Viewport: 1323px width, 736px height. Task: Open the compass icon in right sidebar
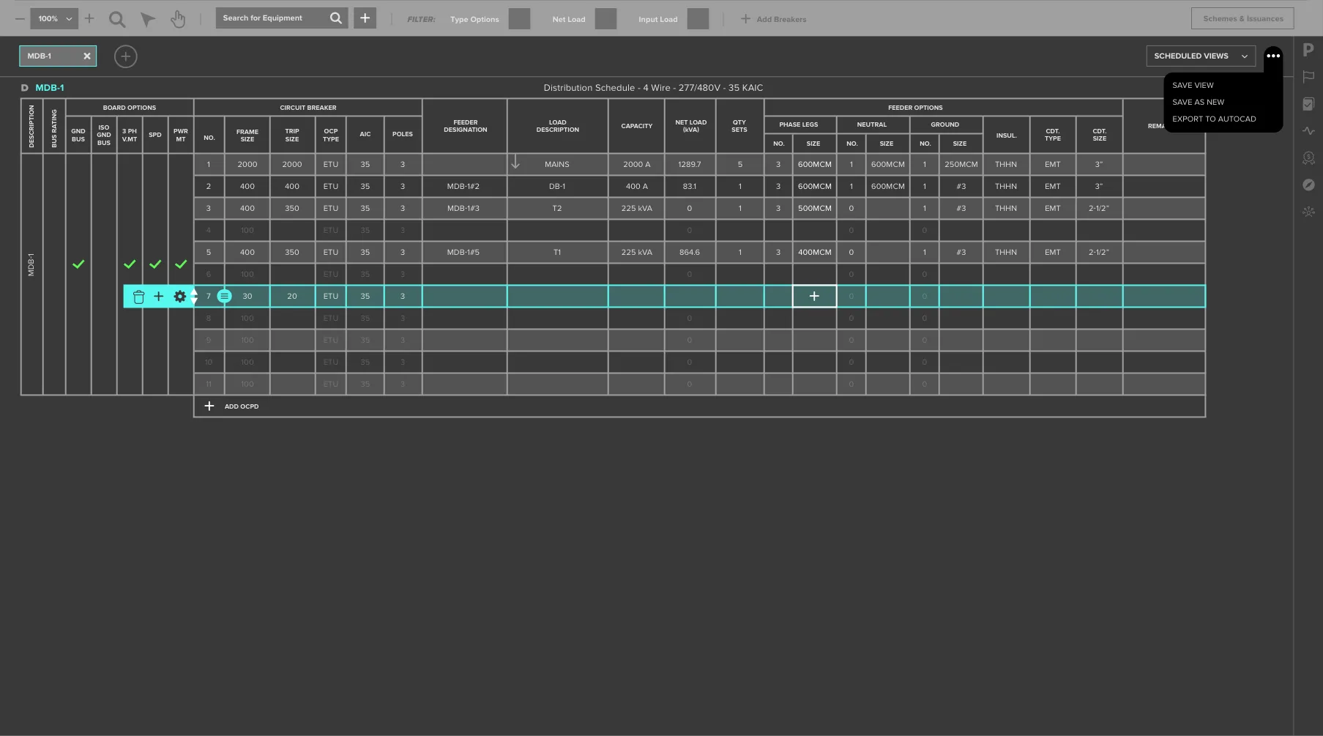(x=1308, y=185)
